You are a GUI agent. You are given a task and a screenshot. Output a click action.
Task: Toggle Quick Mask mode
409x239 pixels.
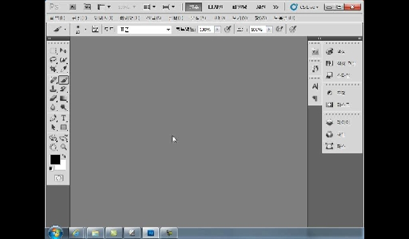tap(59, 178)
